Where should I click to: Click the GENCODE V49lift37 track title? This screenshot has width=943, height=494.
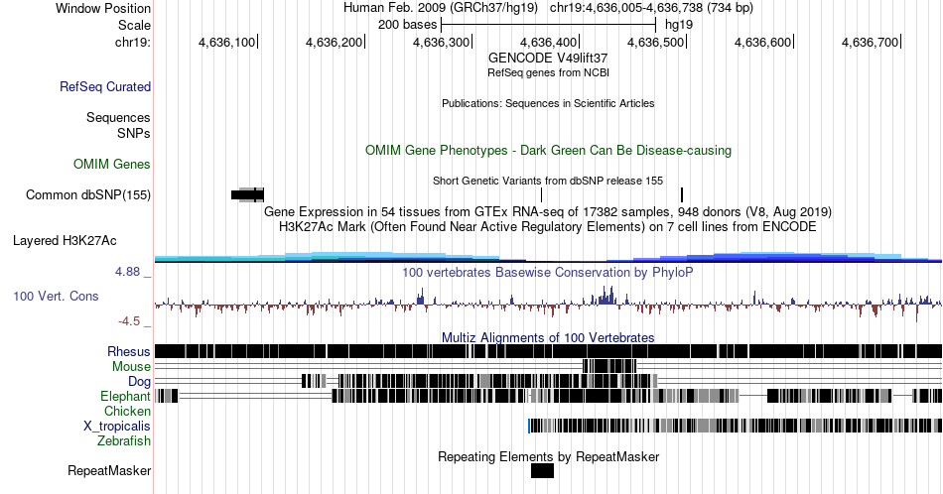pos(548,59)
